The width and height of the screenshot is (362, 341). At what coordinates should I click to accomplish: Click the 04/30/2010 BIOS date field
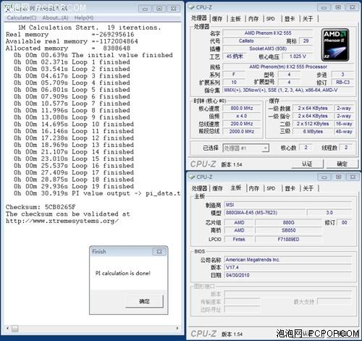pyautogui.click(x=287, y=275)
